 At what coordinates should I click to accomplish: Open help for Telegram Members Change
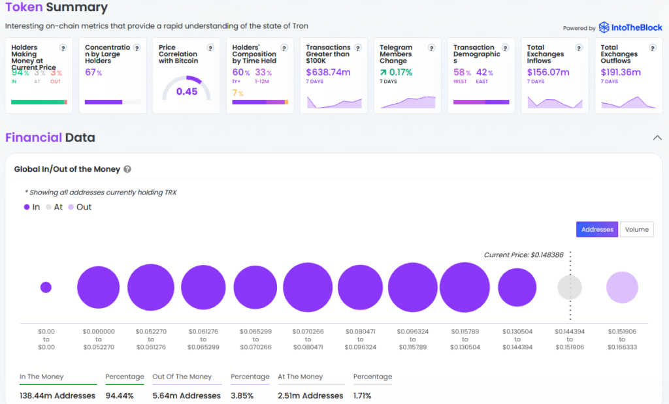point(432,48)
